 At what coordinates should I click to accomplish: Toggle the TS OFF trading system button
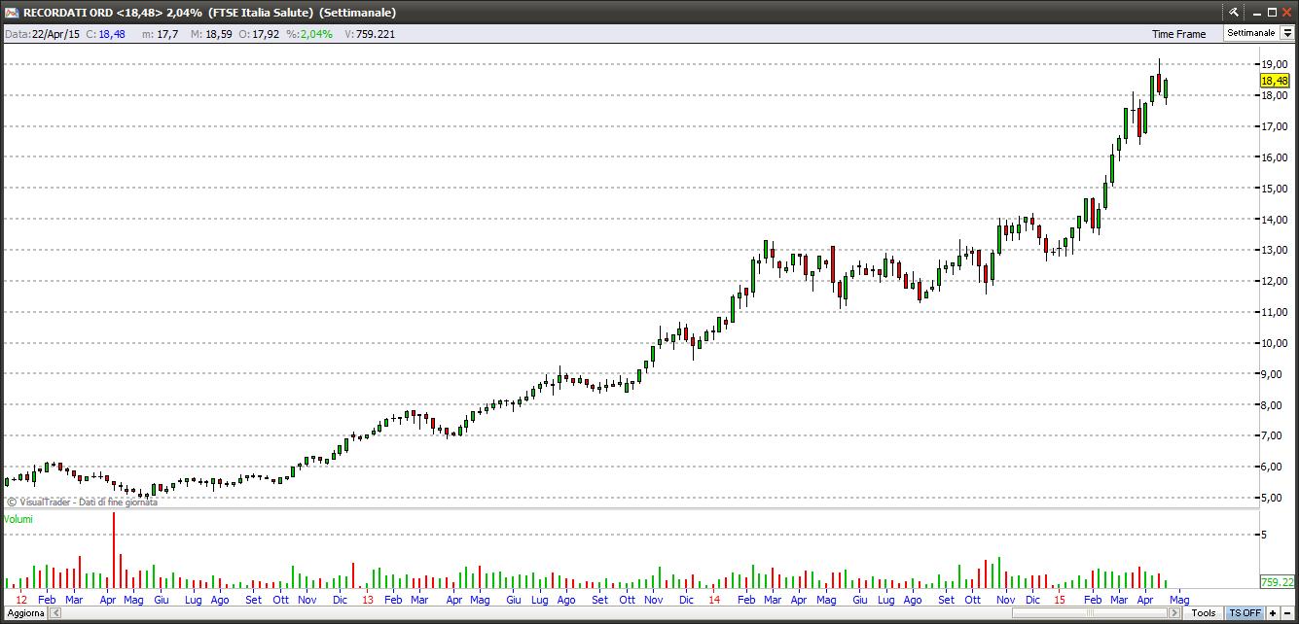1245,613
